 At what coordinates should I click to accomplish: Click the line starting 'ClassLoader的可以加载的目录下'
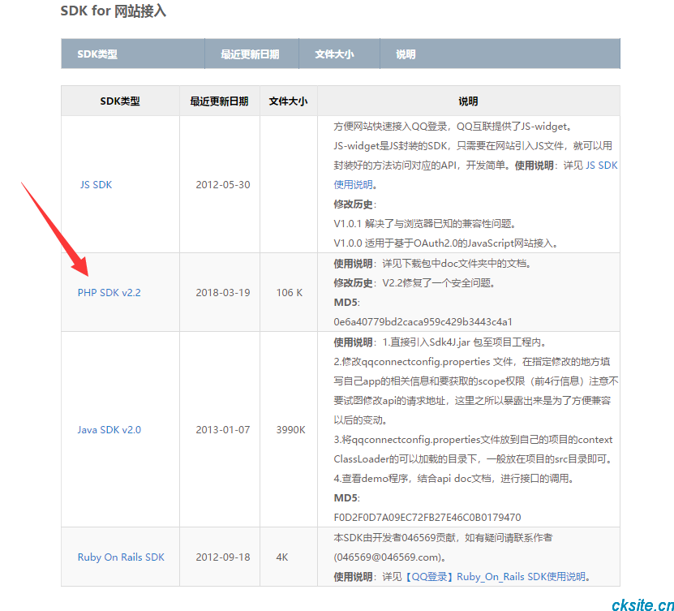[473, 459]
